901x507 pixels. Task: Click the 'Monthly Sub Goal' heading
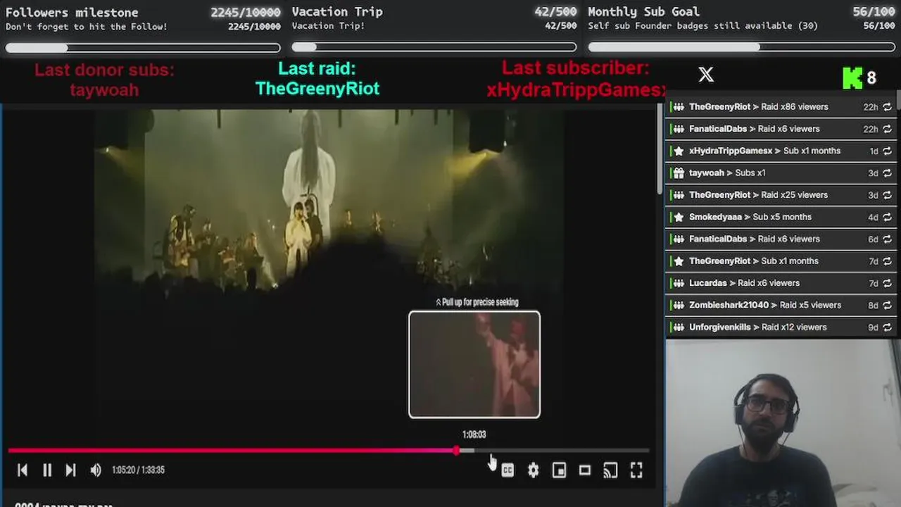point(643,11)
